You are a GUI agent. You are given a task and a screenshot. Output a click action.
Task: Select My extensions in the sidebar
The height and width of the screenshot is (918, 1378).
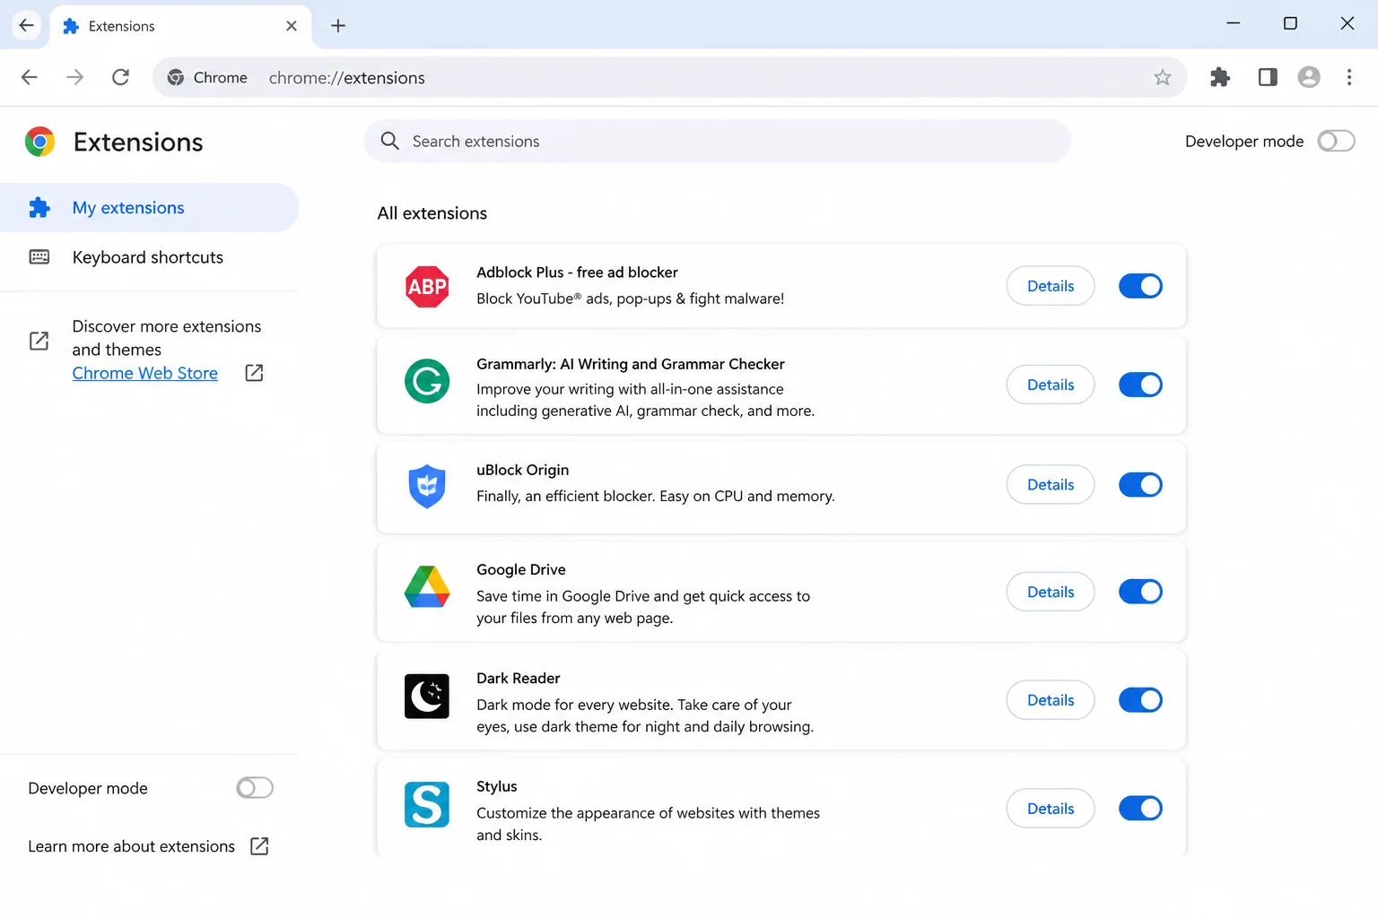(149, 208)
